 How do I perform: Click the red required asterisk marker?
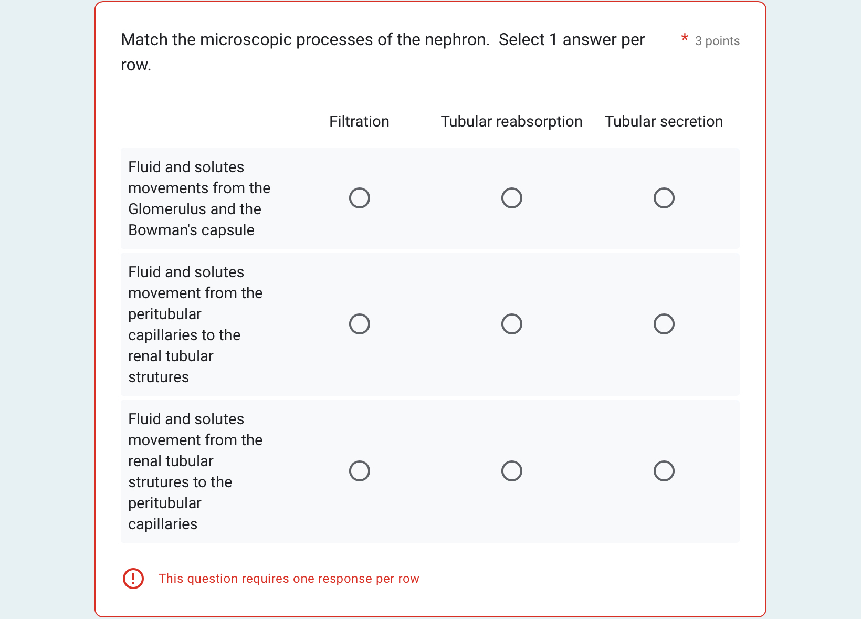pyautogui.click(x=684, y=38)
